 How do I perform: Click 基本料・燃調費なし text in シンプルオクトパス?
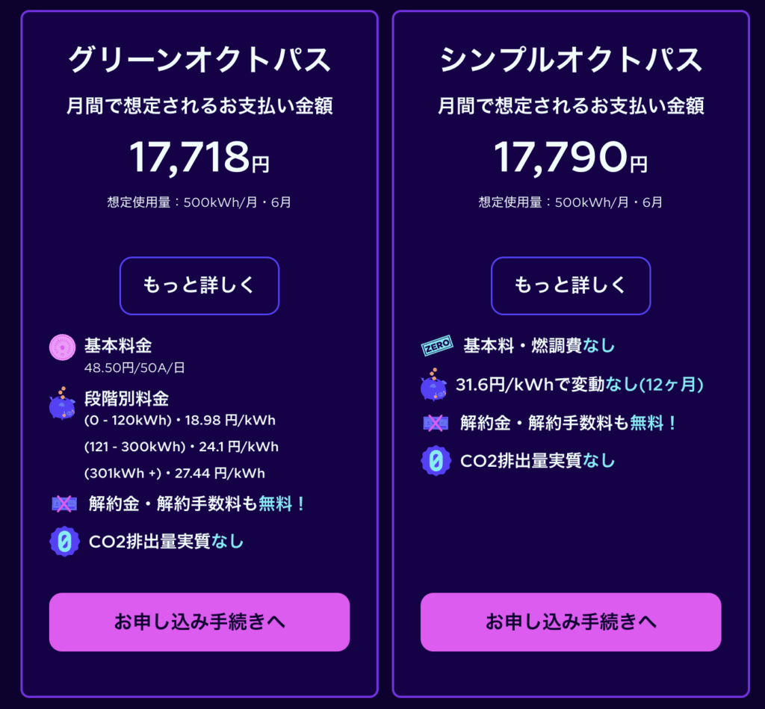539,345
